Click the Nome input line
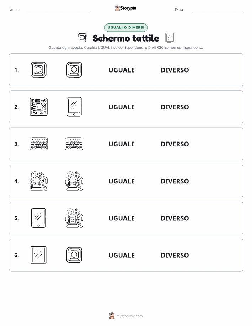This screenshot has height=326, width=252. click(58, 10)
